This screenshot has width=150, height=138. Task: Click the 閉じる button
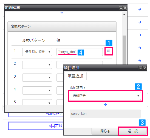pyautogui.click(x=105, y=131)
